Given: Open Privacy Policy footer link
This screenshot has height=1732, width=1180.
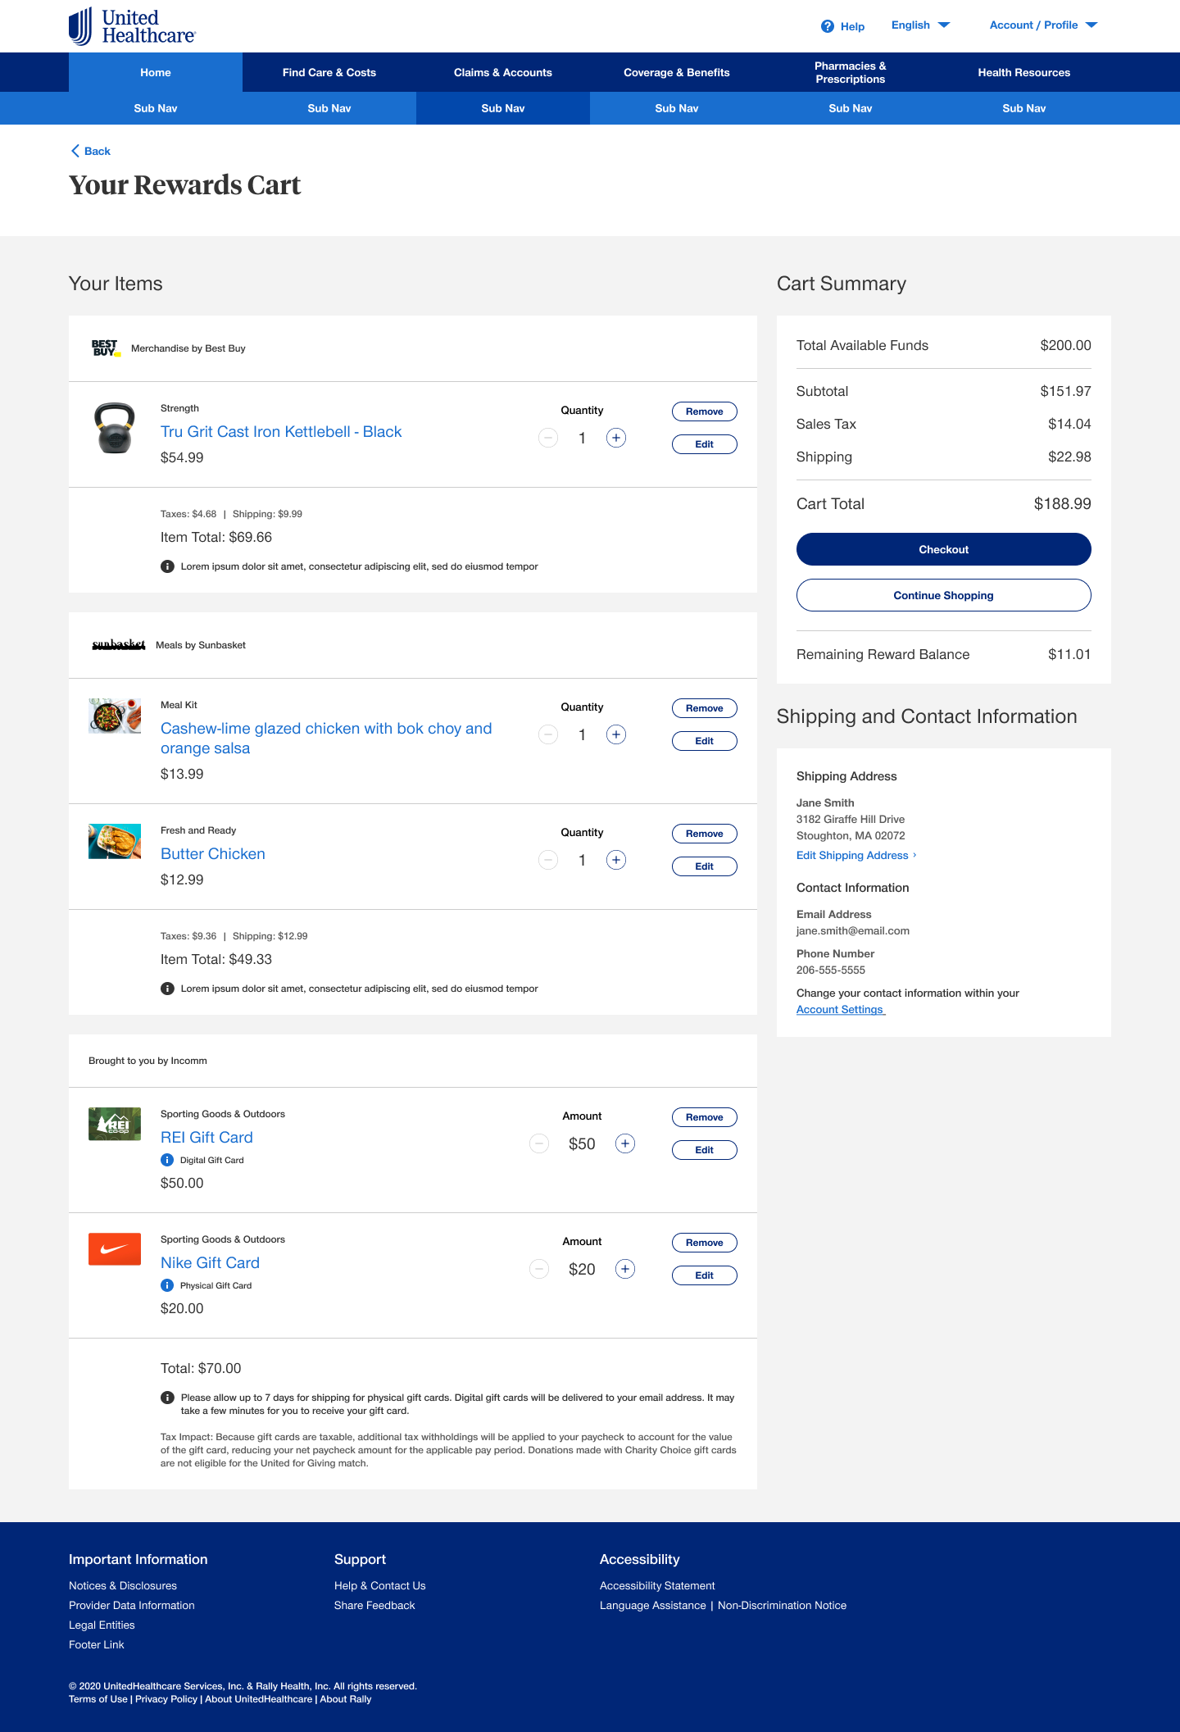Looking at the screenshot, I should click(166, 1699).
